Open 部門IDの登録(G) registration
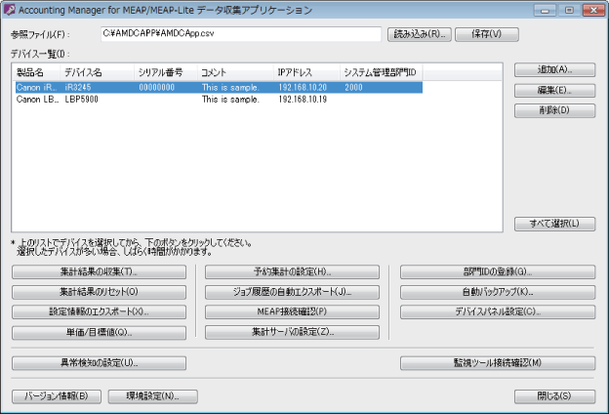Screen dimensions: 609x414 click(498, 271)
